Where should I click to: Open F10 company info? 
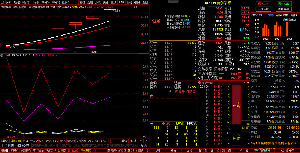click(121, 3)
